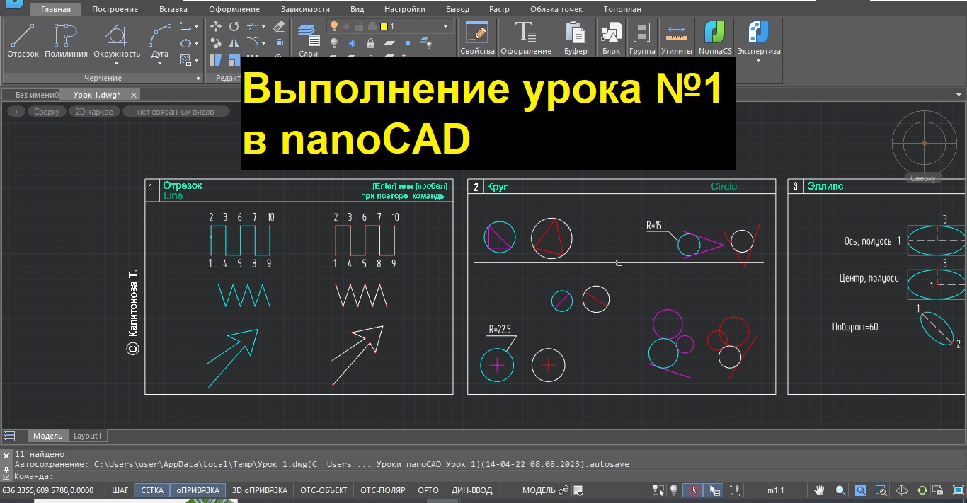Switch to the Облака точек tab

pyautogui.click(x=556, y=9)
